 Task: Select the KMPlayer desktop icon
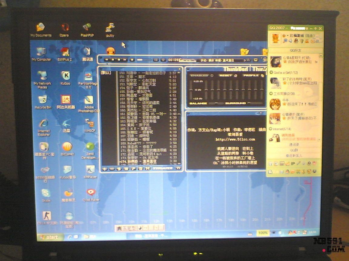click(x=90, y=172)
